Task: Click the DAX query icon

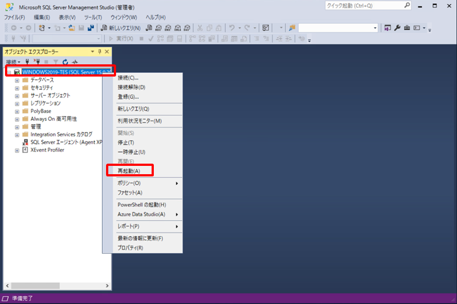Action: pyautogui.click(x=187, y=28)
